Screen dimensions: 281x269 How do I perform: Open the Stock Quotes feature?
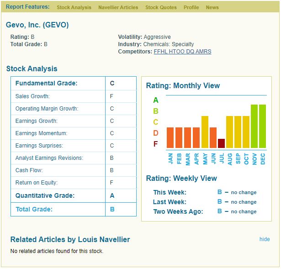point(161,7)
